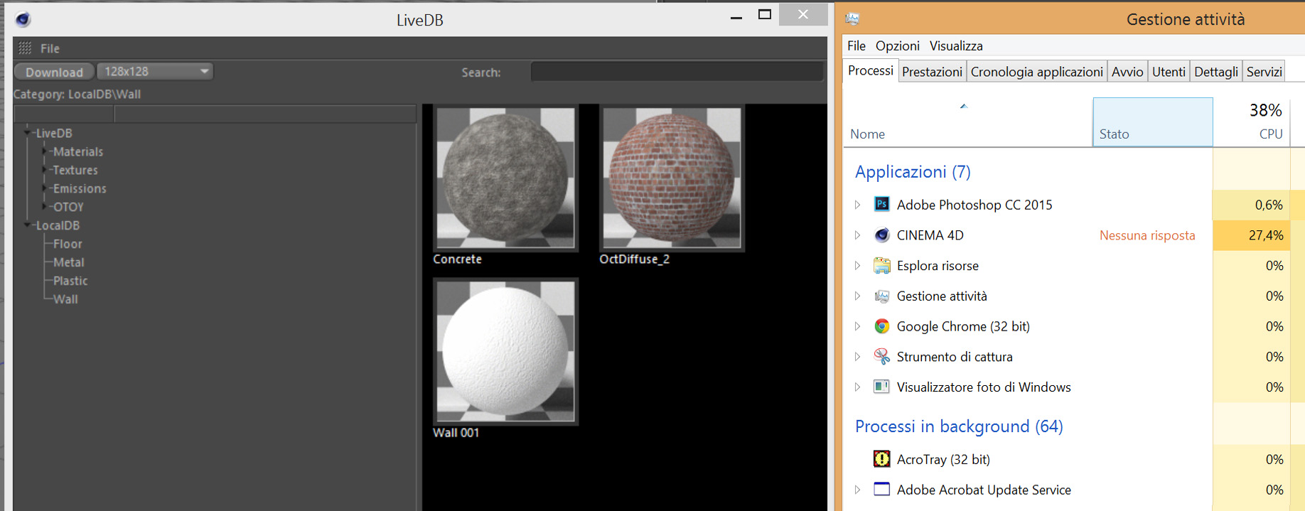
Task: Expand the OTOY tree node
Action: coord(45,206)
